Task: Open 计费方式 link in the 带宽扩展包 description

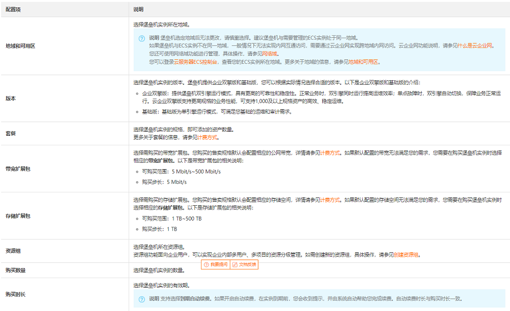Action: pyautogui.click(x=330, y=153)
